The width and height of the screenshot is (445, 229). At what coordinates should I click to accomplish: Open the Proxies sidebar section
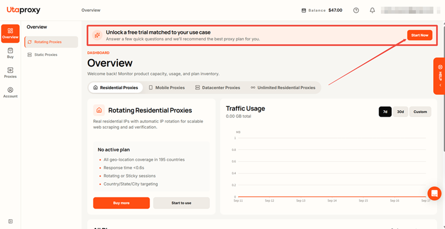pyautogui.click(x=10, y=73)
